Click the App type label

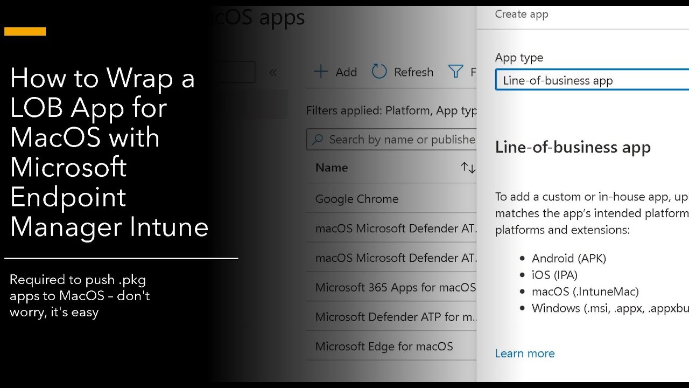519,58
